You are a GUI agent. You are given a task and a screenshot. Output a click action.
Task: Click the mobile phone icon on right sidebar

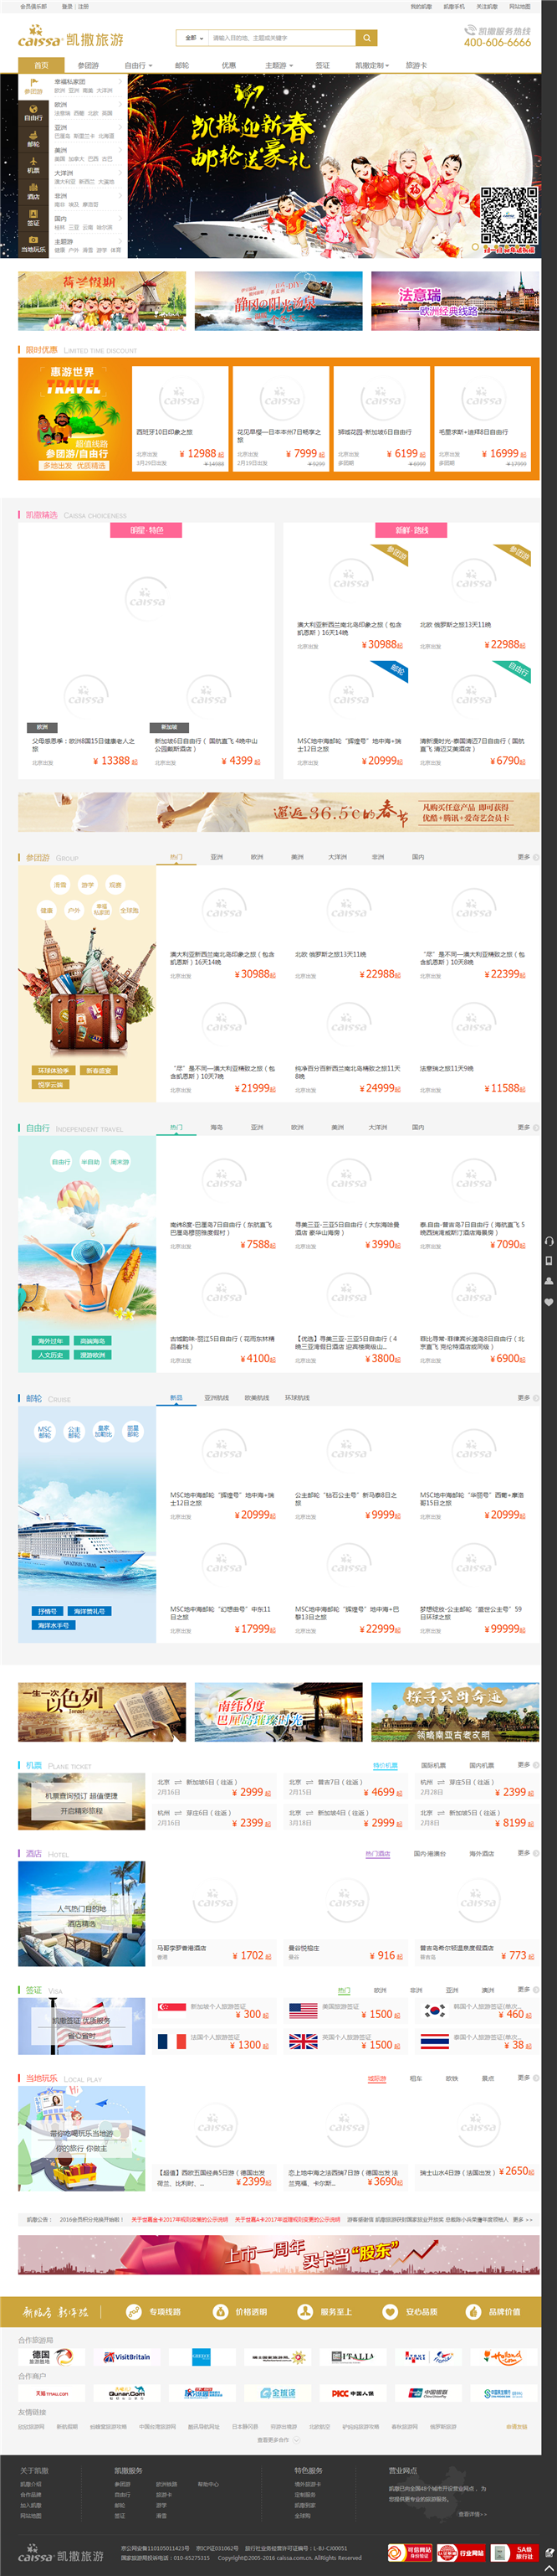point(548,1261)
